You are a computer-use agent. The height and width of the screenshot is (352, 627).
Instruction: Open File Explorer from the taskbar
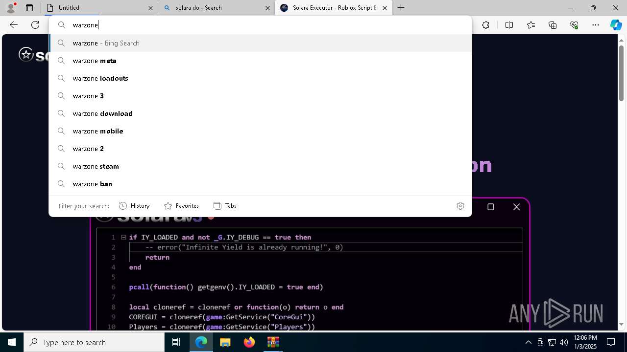coord(225,342)
